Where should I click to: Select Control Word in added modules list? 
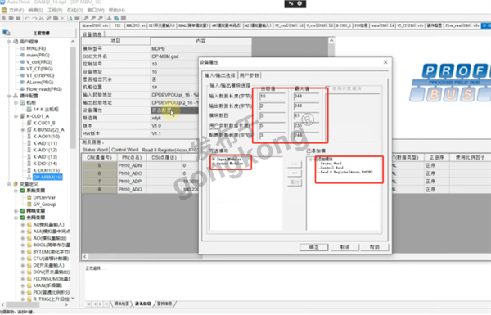coord(332,168)
